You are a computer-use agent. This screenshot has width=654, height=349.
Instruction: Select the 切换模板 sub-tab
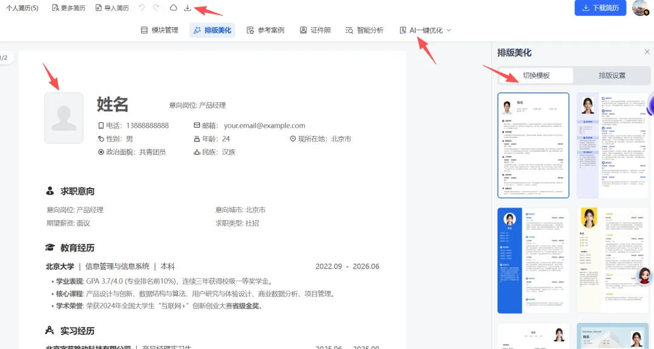(x=536, y=76)
